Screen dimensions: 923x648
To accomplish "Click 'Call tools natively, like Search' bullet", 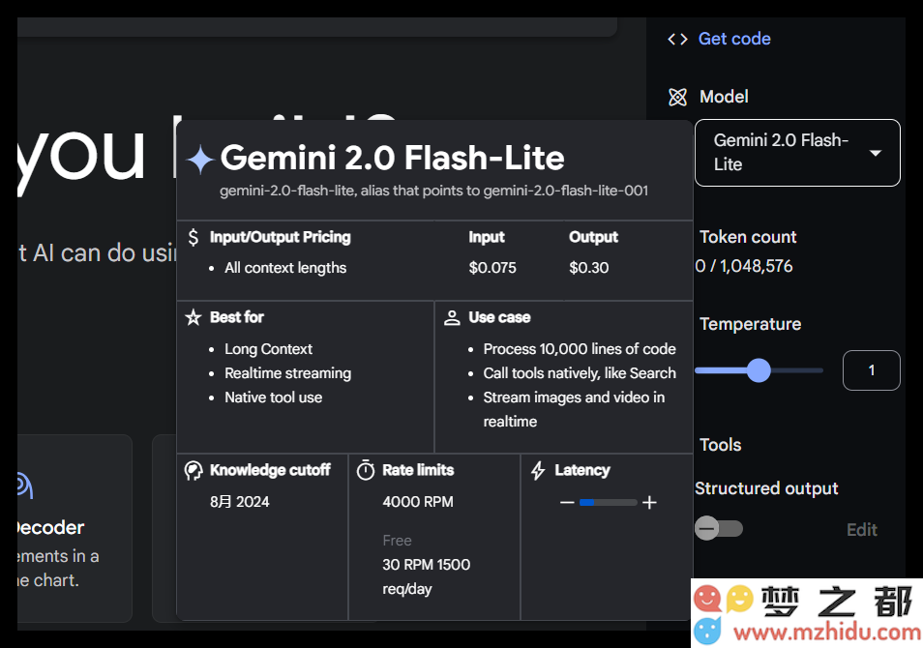I will [580, 373].
